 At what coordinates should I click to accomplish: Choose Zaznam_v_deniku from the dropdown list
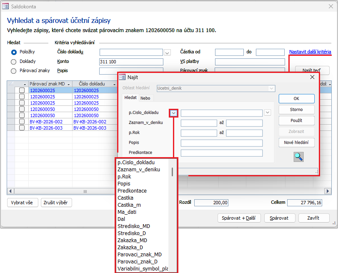tap(139, 170)
